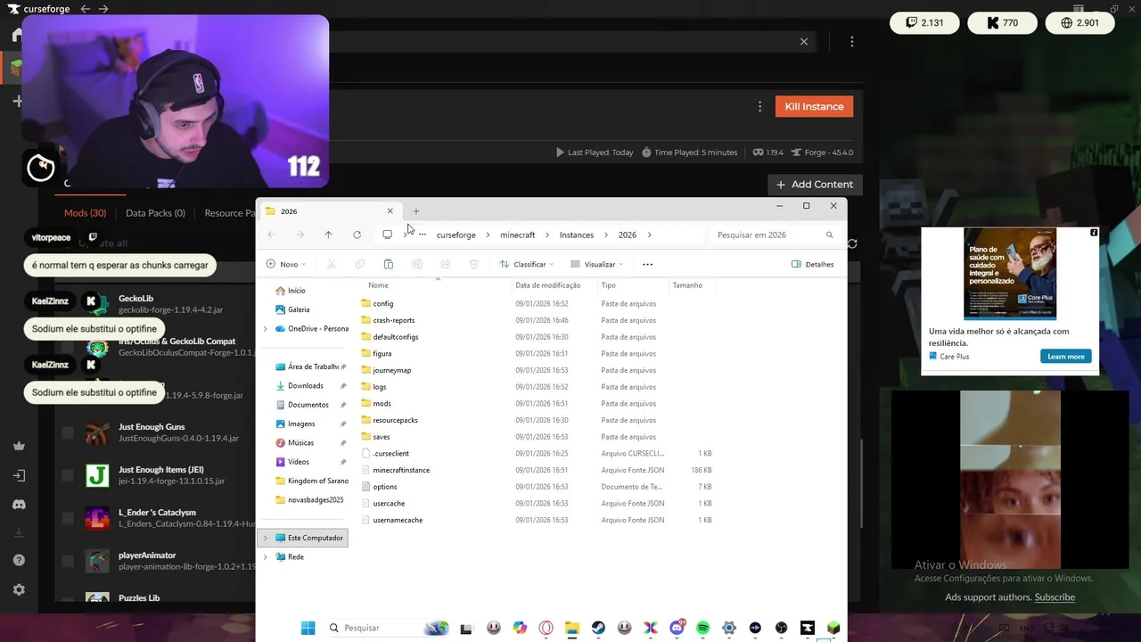Image resolution: width=1141 pixels, height=642 pixels.
Task: Select the Minecraft game icon in CurseForge sidebar
Action: 16,67
